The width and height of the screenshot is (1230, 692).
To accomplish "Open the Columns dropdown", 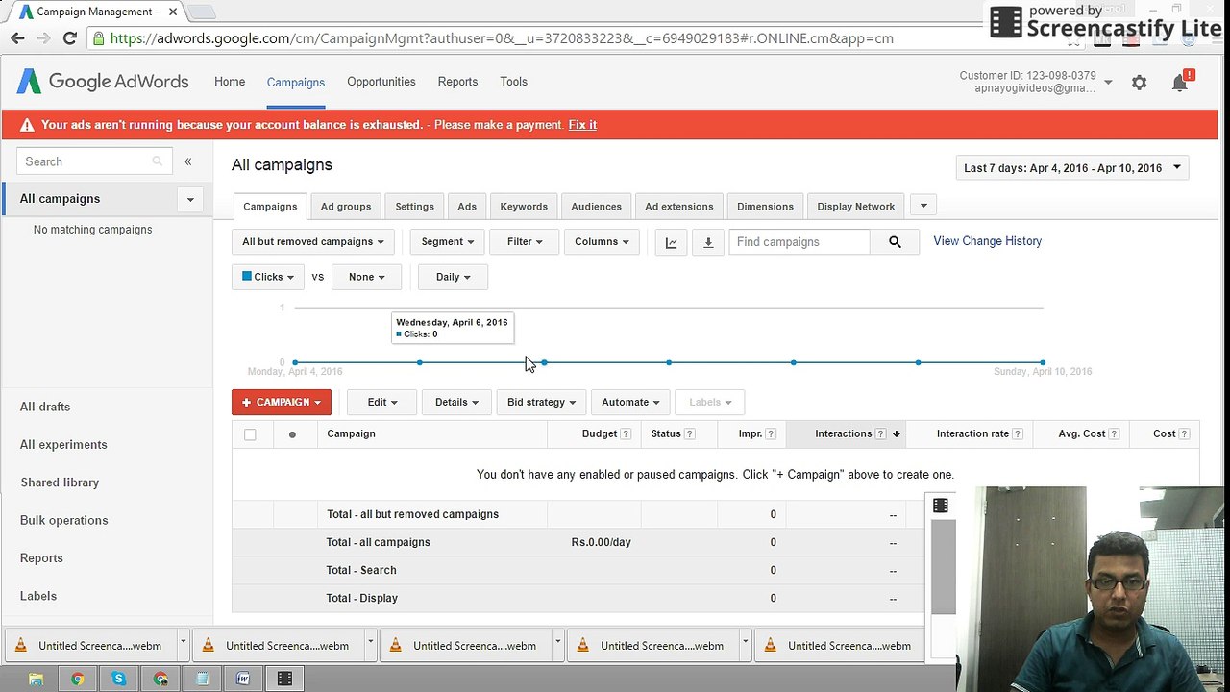I will 602,242.
